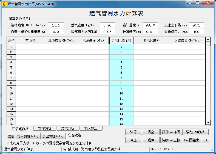Switch to the 管段数据 tab
The image size is (216, 154).
click(x=45, y=128)
